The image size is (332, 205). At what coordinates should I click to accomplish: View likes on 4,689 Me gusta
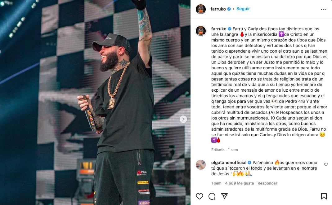[239, 183]
